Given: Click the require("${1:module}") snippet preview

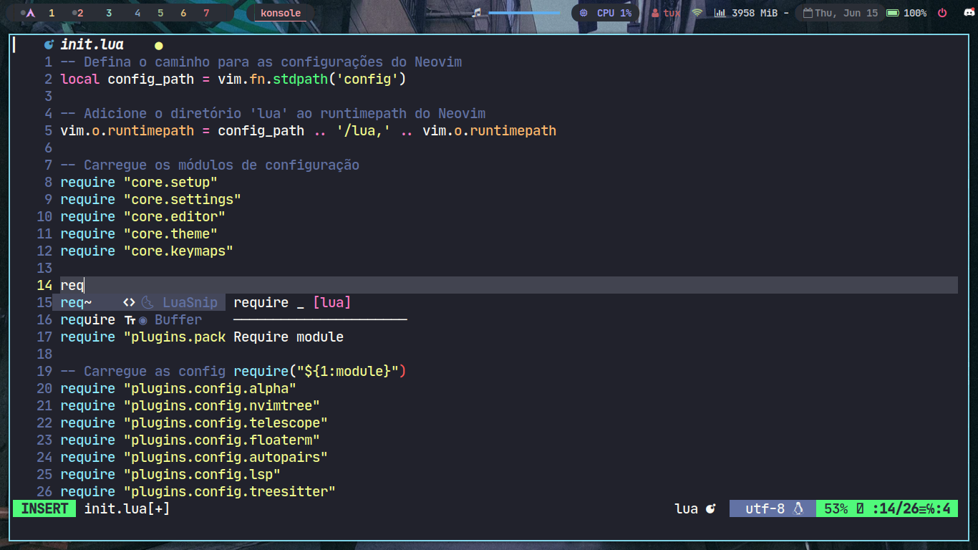Looking at the screenshot, I should pyautogui.click(x=320, y=371).
